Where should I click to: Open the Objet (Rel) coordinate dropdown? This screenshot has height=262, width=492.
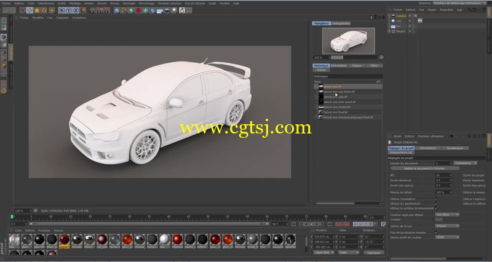click(324, 253)
